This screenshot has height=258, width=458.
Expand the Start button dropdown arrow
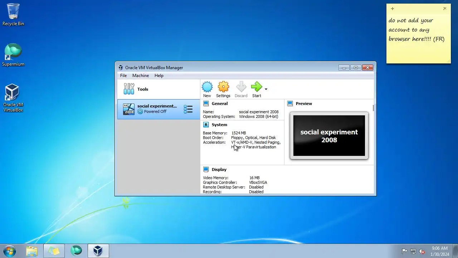[x=266, y=89]
